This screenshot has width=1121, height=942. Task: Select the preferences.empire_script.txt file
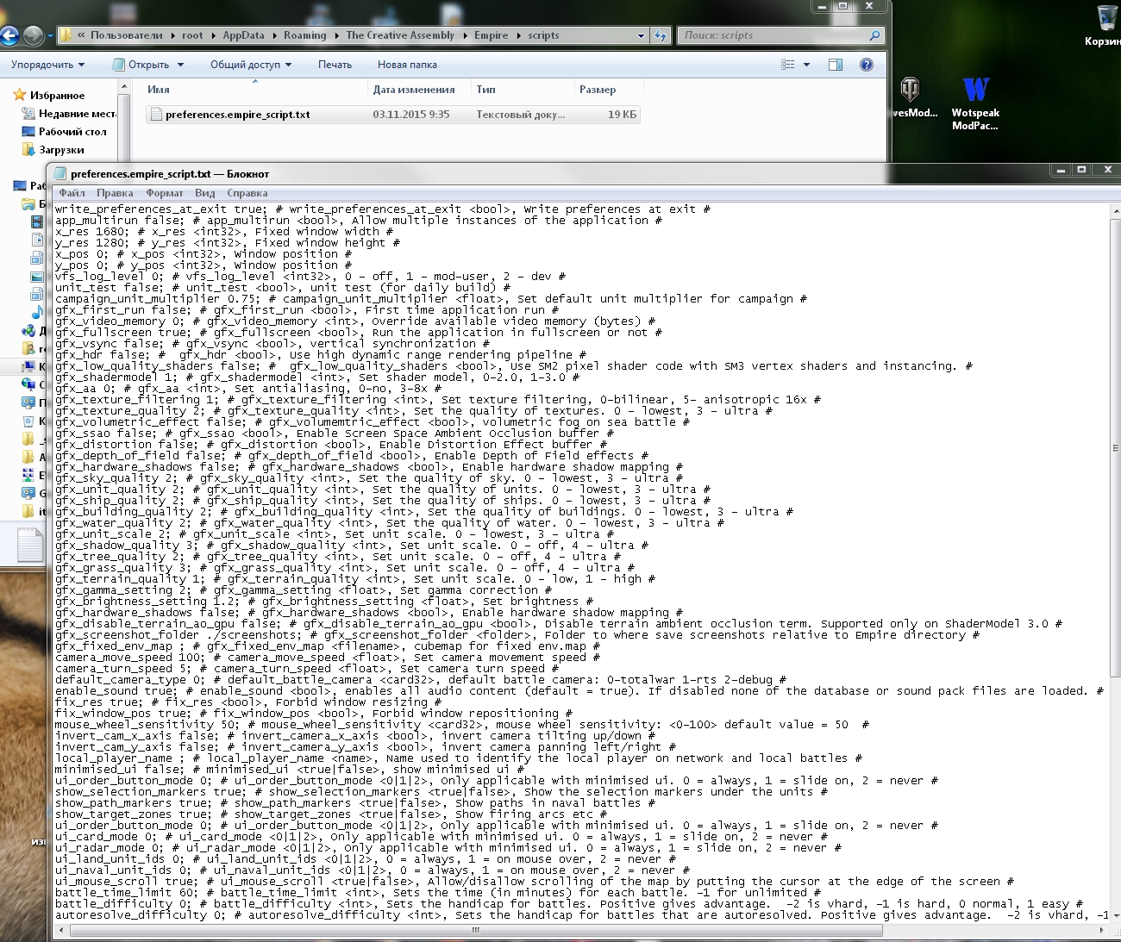point(237,115)
